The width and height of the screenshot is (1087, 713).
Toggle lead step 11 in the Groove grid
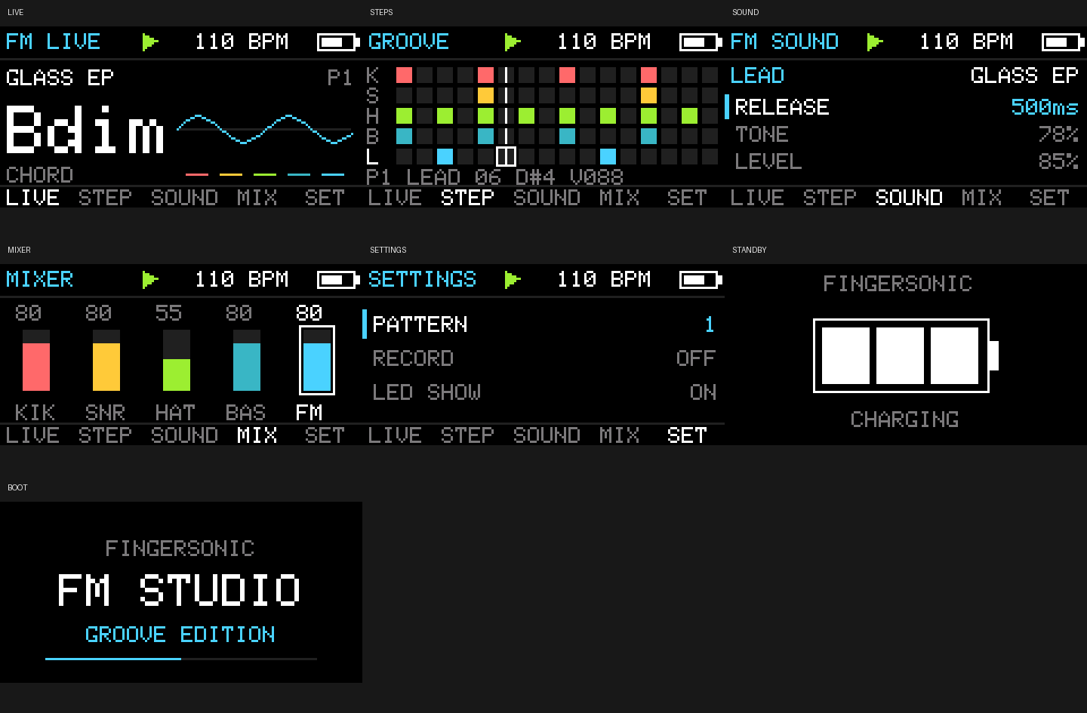click(x=608, y=156)
